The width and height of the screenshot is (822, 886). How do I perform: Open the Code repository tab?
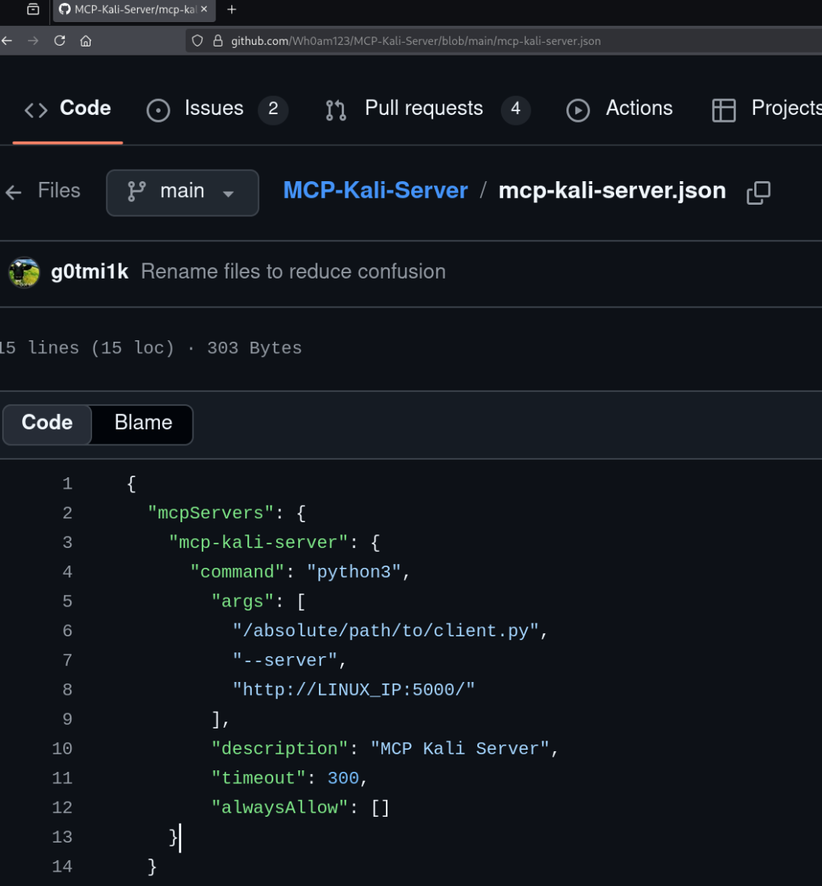coord(68,108)
